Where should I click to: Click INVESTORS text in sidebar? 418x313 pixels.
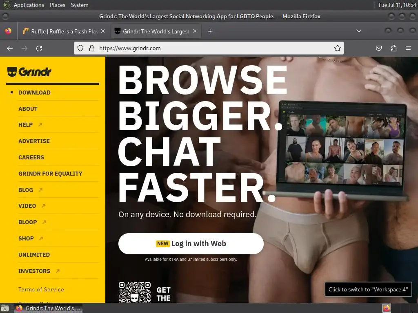pos(34,271)
